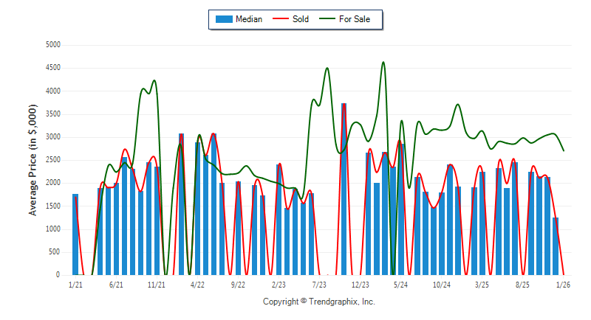
Task: Click the 1/21 x-axis date label
Action: click(x=75, y=284)
